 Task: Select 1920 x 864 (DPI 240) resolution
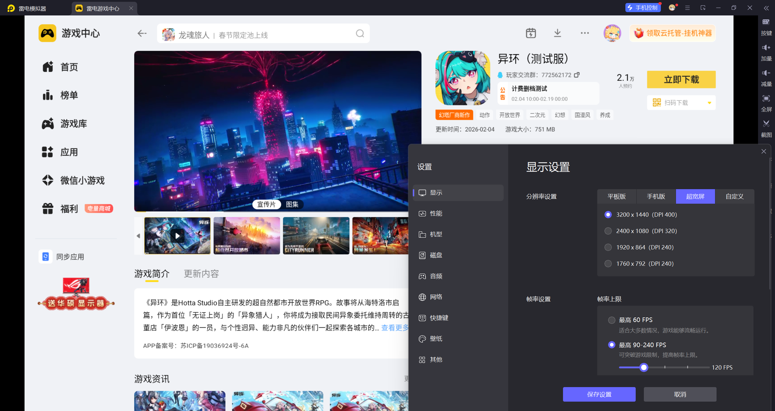608,247
